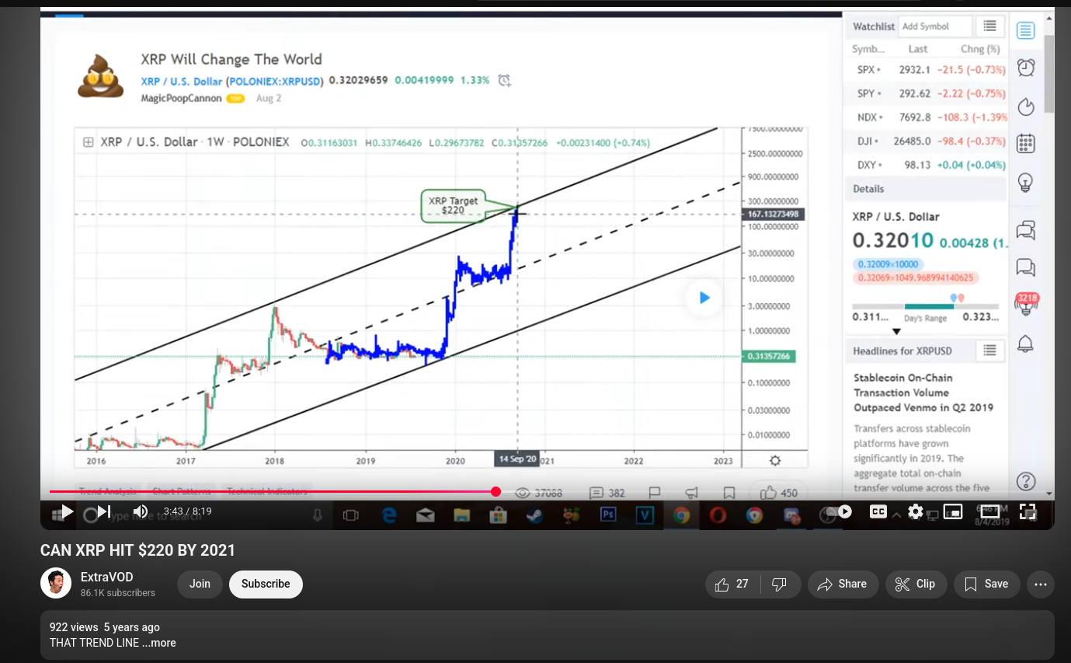Open the three-dot more actions menu

point(1041,584)
